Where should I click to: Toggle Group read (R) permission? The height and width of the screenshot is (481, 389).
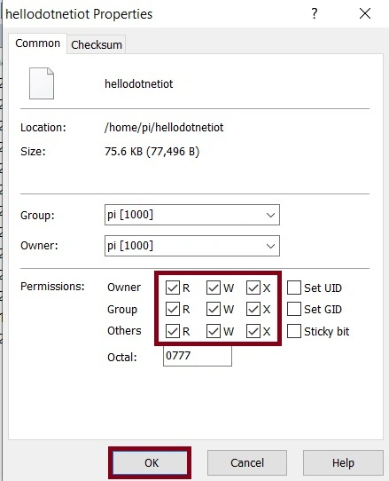click(x=173, y=309)
